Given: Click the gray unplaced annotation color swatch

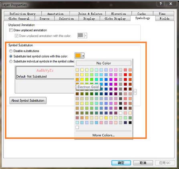Looking at the screenshot, I should tap(80, 35).
